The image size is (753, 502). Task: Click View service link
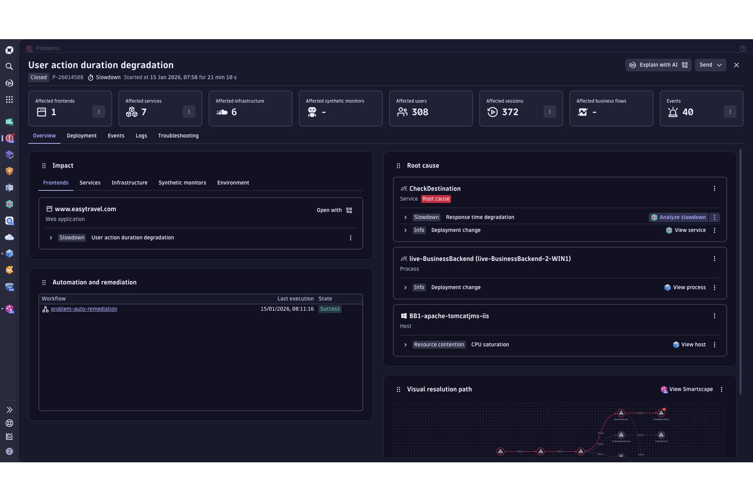[x=685, y=230]
